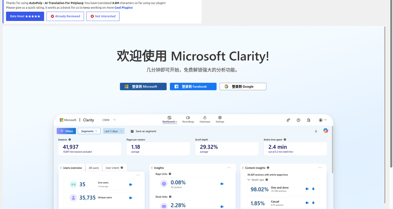Click the page vertical scrollbar
Image resolution: width=393 pixels, height=209 pixels.
(391, 84)
